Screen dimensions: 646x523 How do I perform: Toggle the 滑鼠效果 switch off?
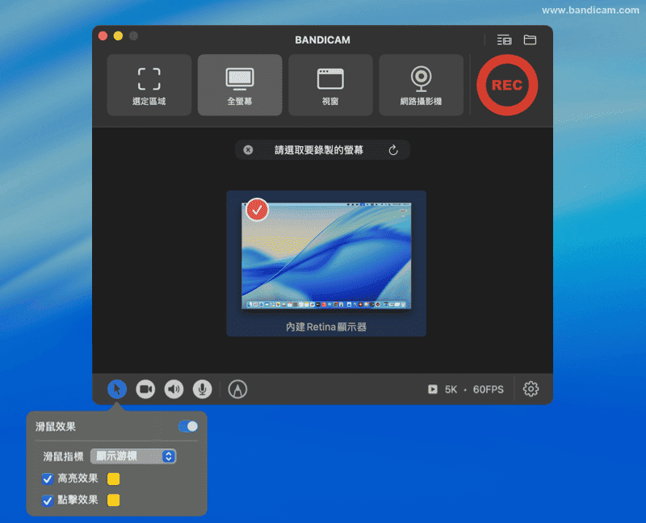pyautogui.click(x=188, y=426)
